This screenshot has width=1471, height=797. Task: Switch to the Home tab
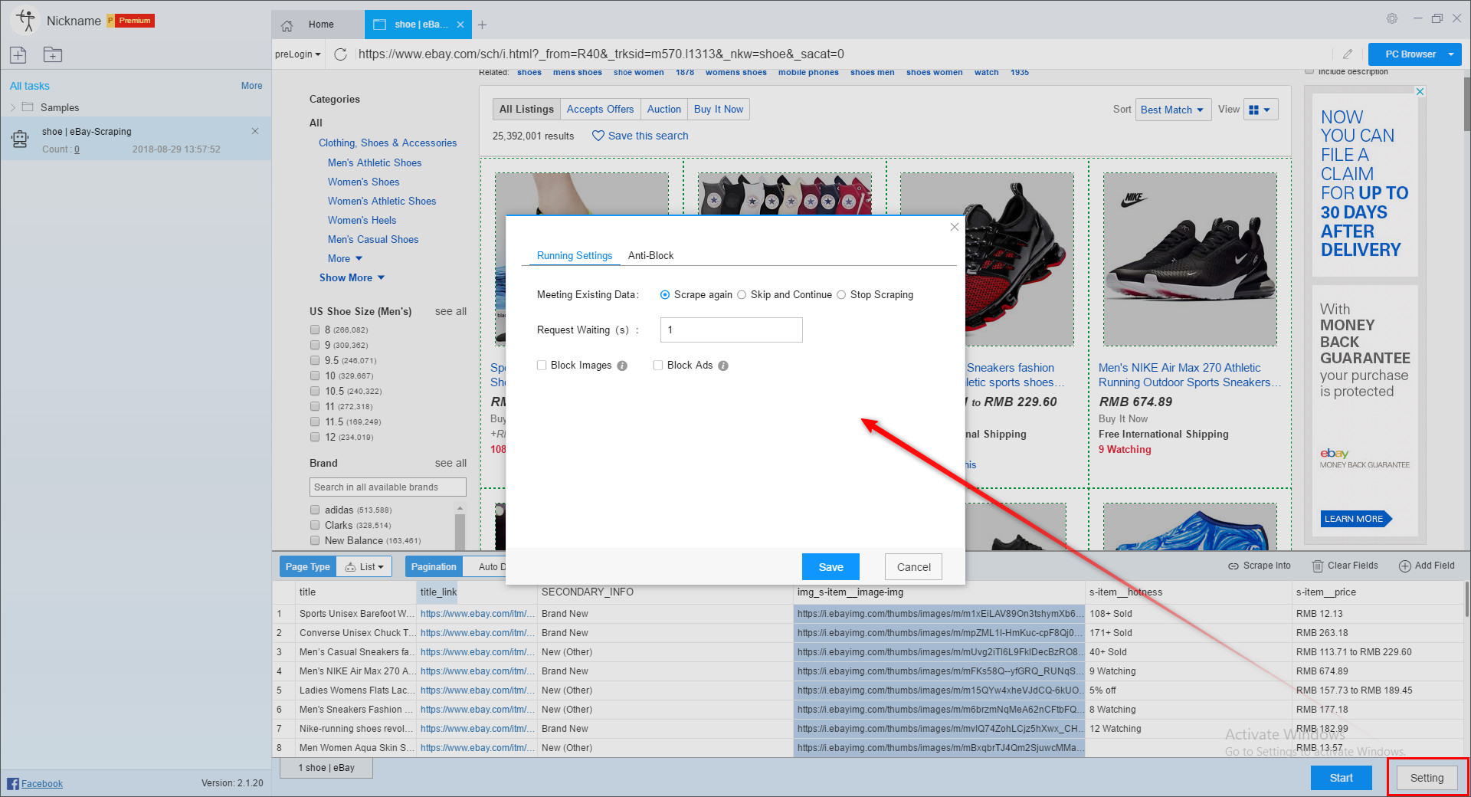click(x=320, y=24)
